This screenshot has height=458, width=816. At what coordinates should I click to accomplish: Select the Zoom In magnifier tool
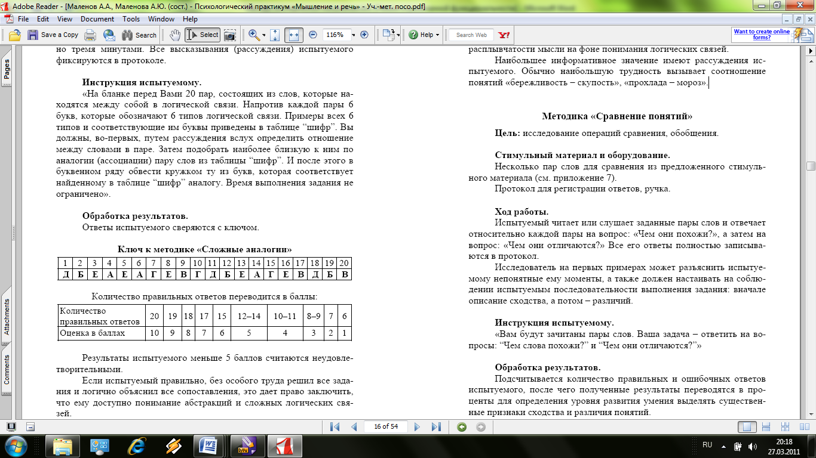[253, 35]
